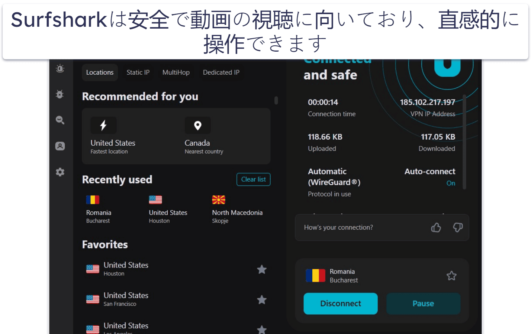Open the Antivirus bug icon in sidebar
531x334 pixels.
[x=59, y=94]
